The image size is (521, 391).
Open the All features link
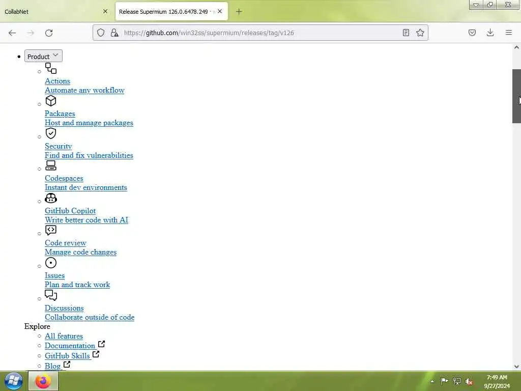64,336
